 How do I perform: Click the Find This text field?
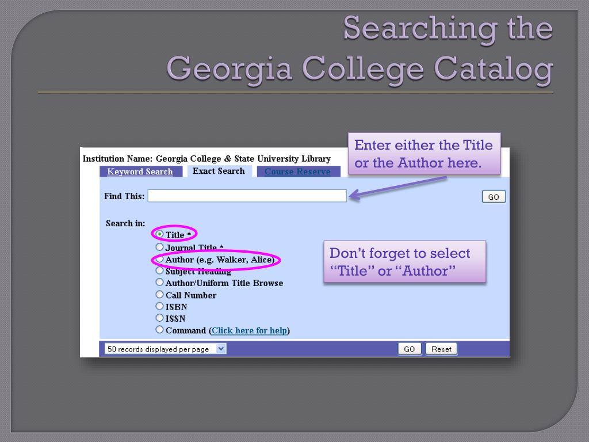[247, 196]
